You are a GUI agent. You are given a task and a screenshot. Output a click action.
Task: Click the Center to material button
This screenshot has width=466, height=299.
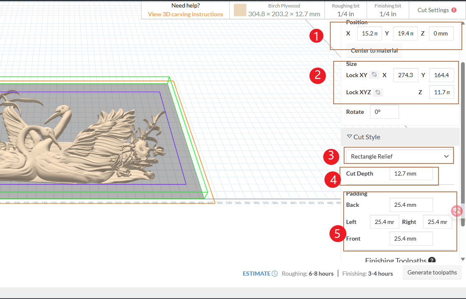(374, 50)
